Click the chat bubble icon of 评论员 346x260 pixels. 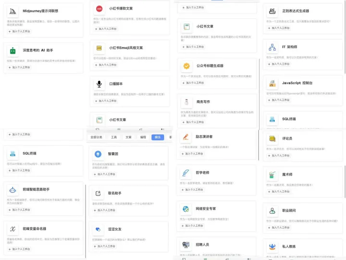coord(272,139)
